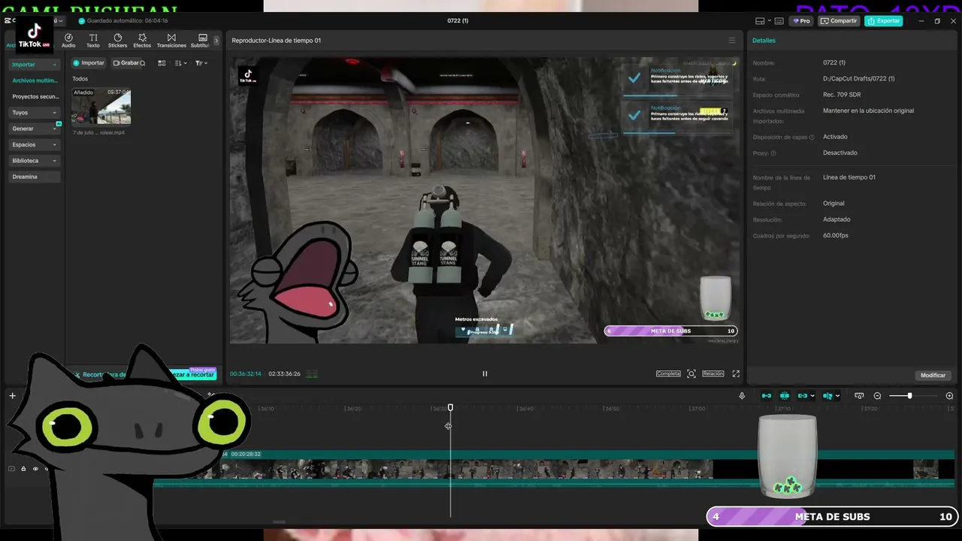Hide the main video track
The height and width of the screenshot is (541, 962).
pyautogui.click(x=35, y=469)
